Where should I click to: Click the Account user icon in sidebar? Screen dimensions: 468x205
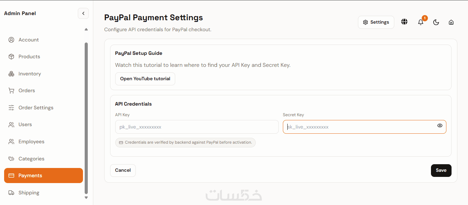[11, 40]
